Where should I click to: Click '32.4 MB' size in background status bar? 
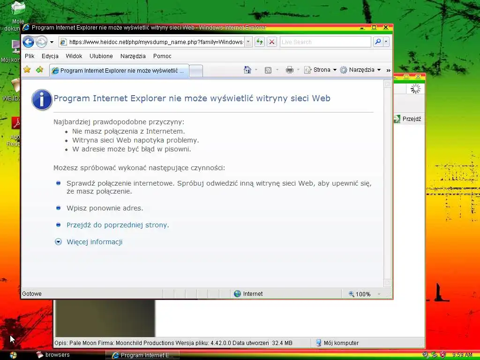pyautogui.click(x=282, y=343)
